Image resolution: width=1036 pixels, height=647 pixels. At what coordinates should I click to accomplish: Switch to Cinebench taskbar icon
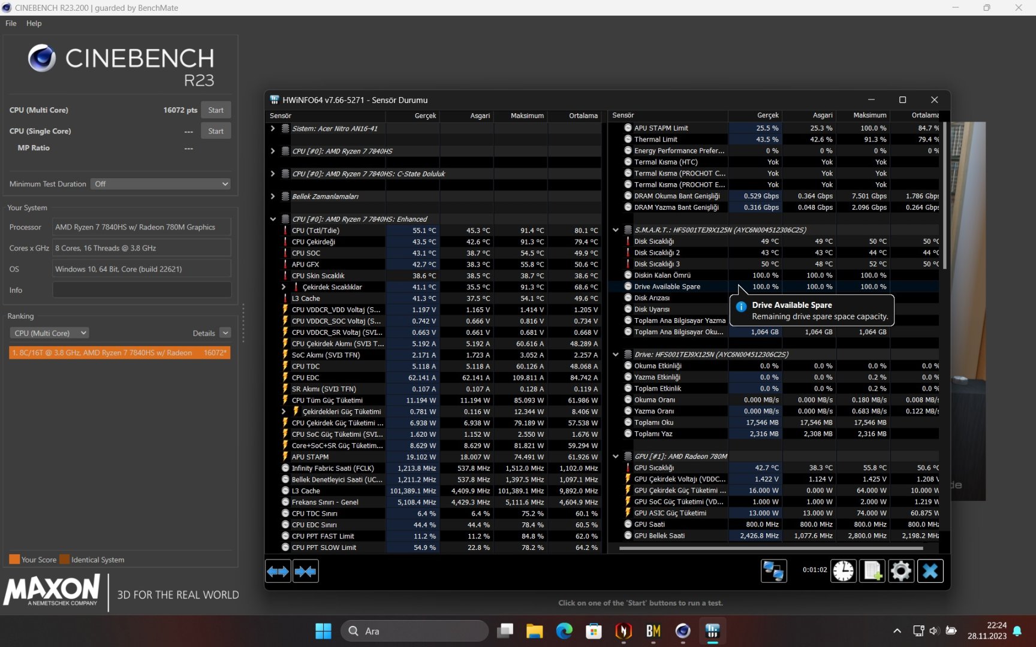[683, 631]
